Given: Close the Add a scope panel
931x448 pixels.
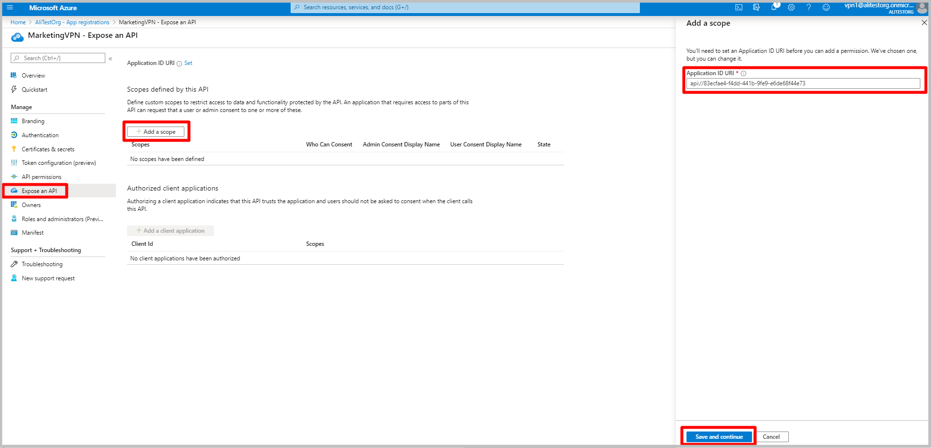Looking at the screenshot, I should tap(924, 23).
